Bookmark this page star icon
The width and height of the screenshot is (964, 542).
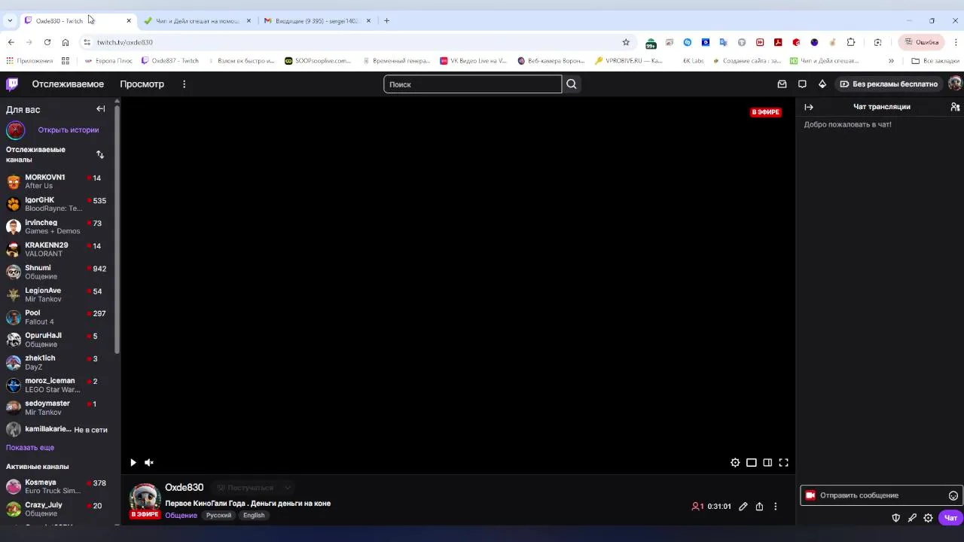coord(626,42)
